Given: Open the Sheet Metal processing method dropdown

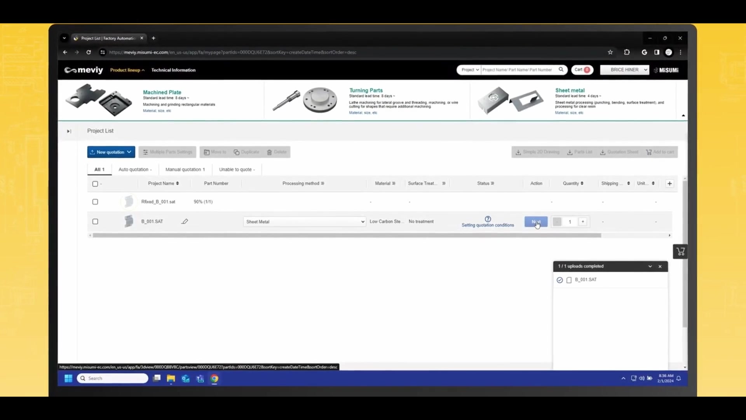Looking at the screenshot, I should click(305, 222).
